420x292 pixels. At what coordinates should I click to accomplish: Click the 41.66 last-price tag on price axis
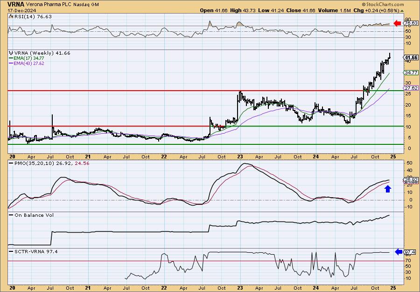pyautogui.click(x=411, y=57)
